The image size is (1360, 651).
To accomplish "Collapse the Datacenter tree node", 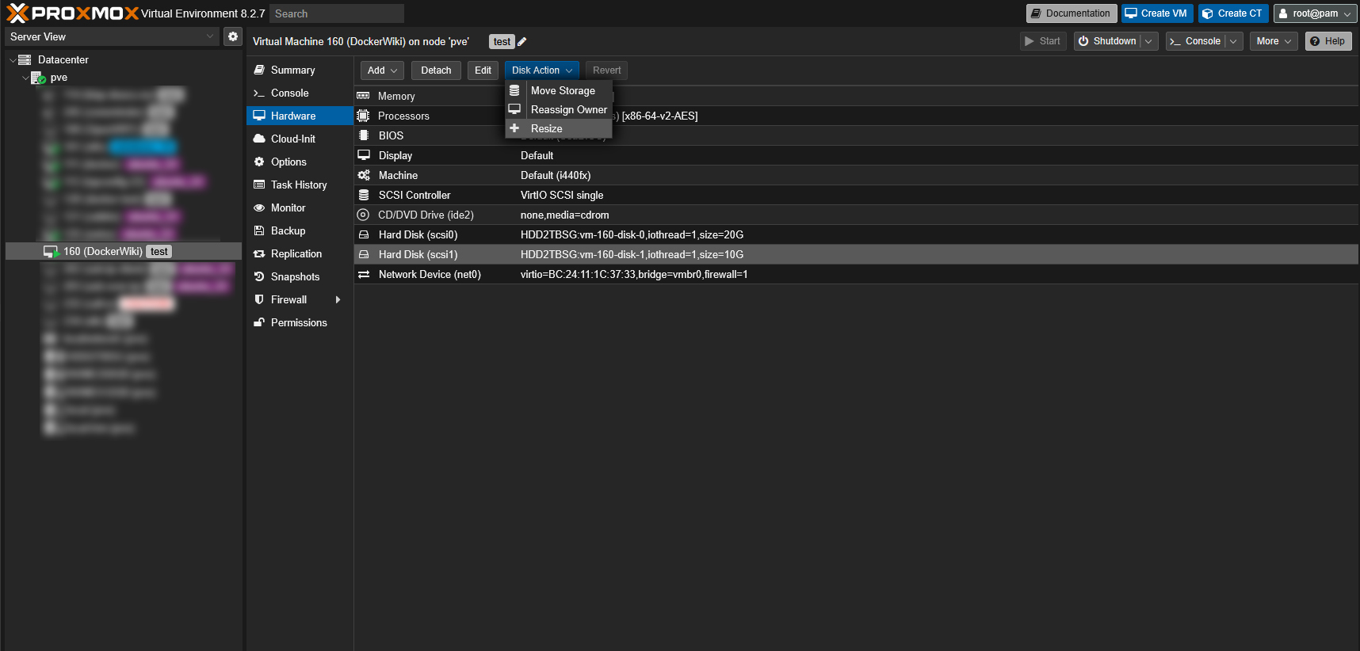I will click(13, 60).
